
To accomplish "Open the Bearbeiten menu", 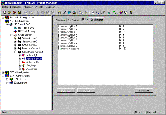I will tap(16, 7).
